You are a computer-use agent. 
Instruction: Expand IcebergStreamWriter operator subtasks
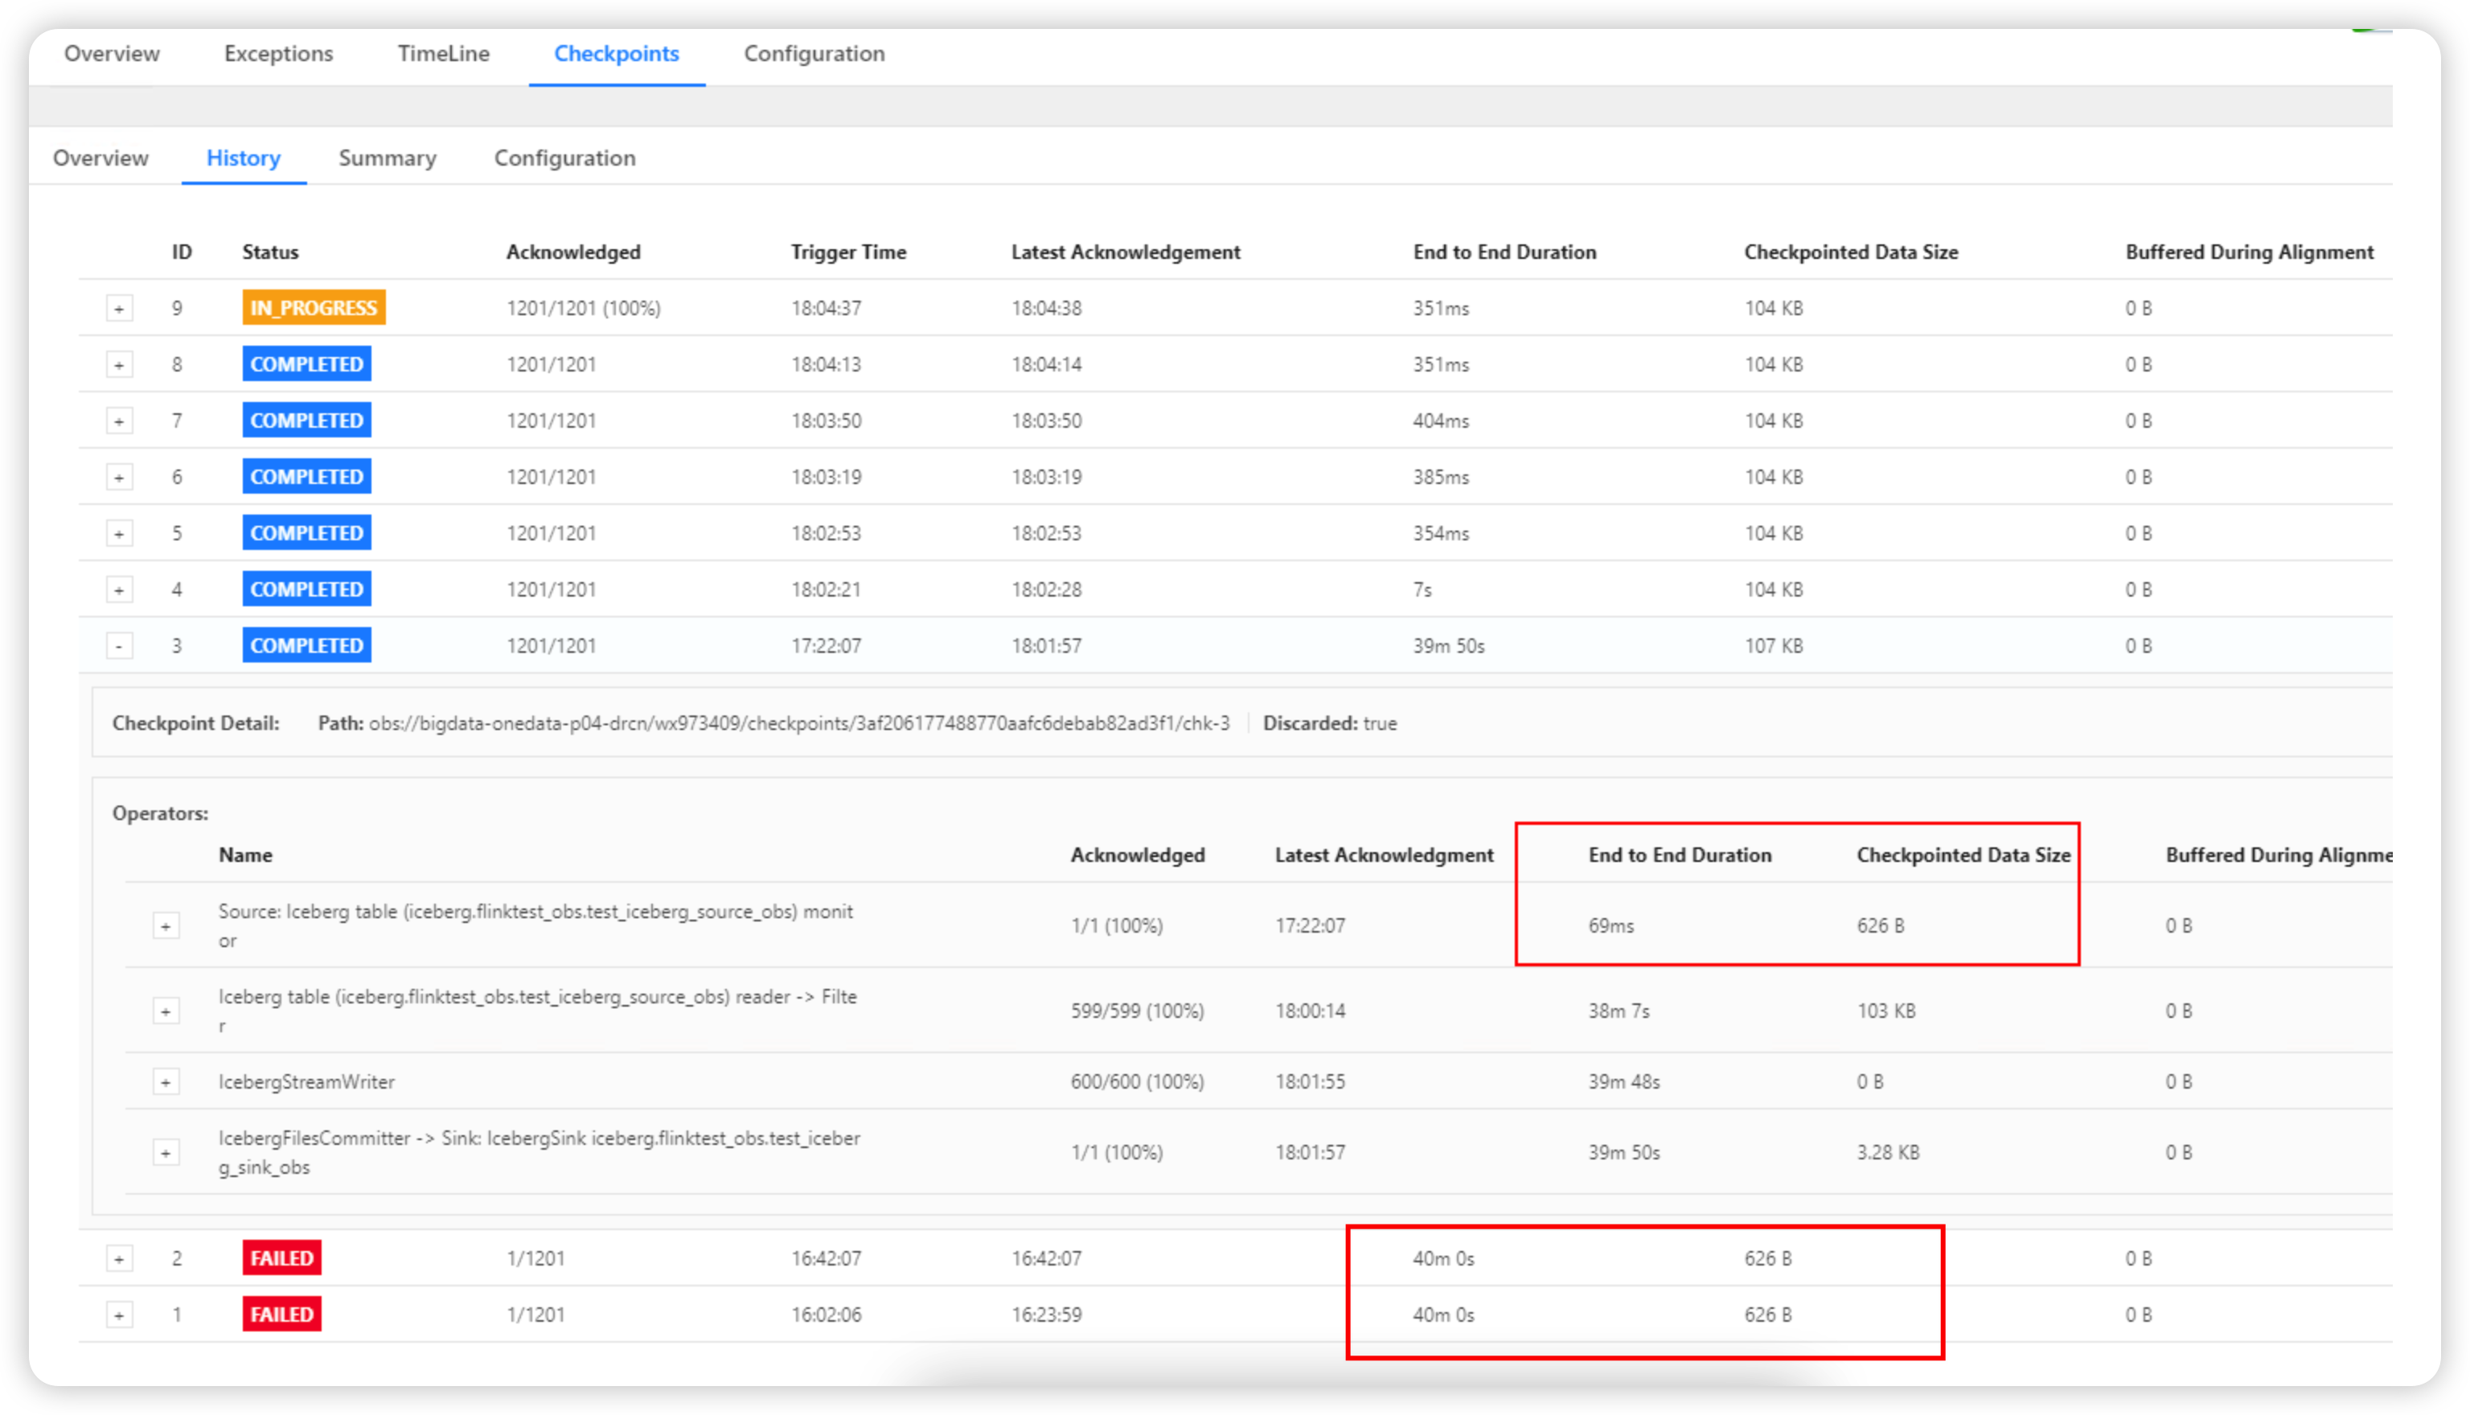click(166, 1083)
